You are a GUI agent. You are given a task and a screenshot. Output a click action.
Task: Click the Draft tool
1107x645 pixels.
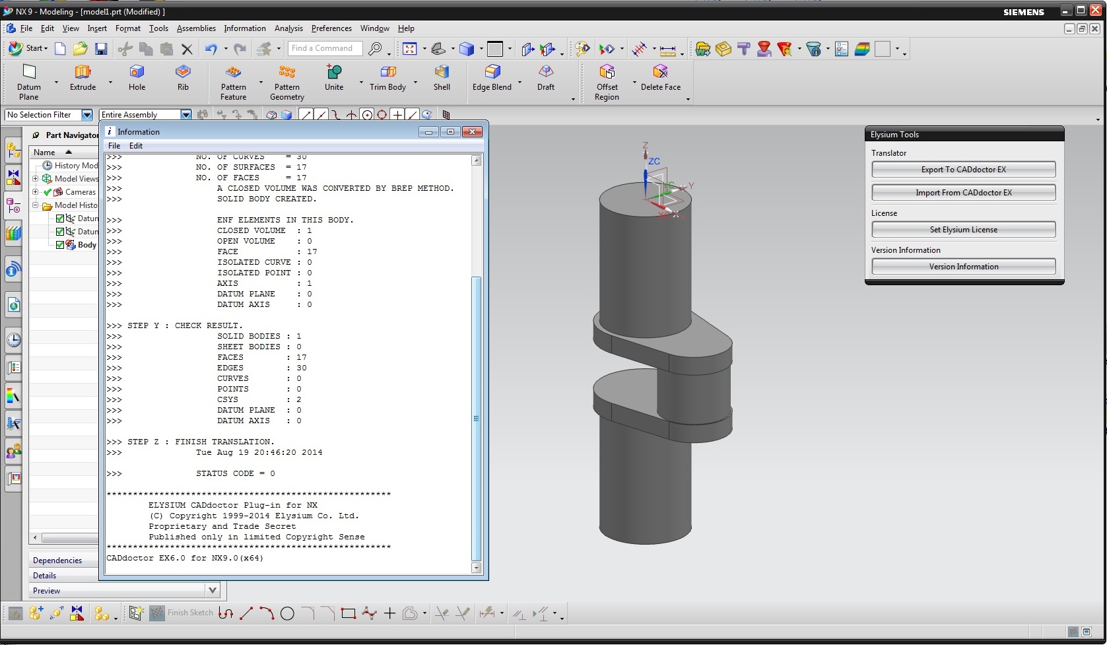click(x=546, y=78)
